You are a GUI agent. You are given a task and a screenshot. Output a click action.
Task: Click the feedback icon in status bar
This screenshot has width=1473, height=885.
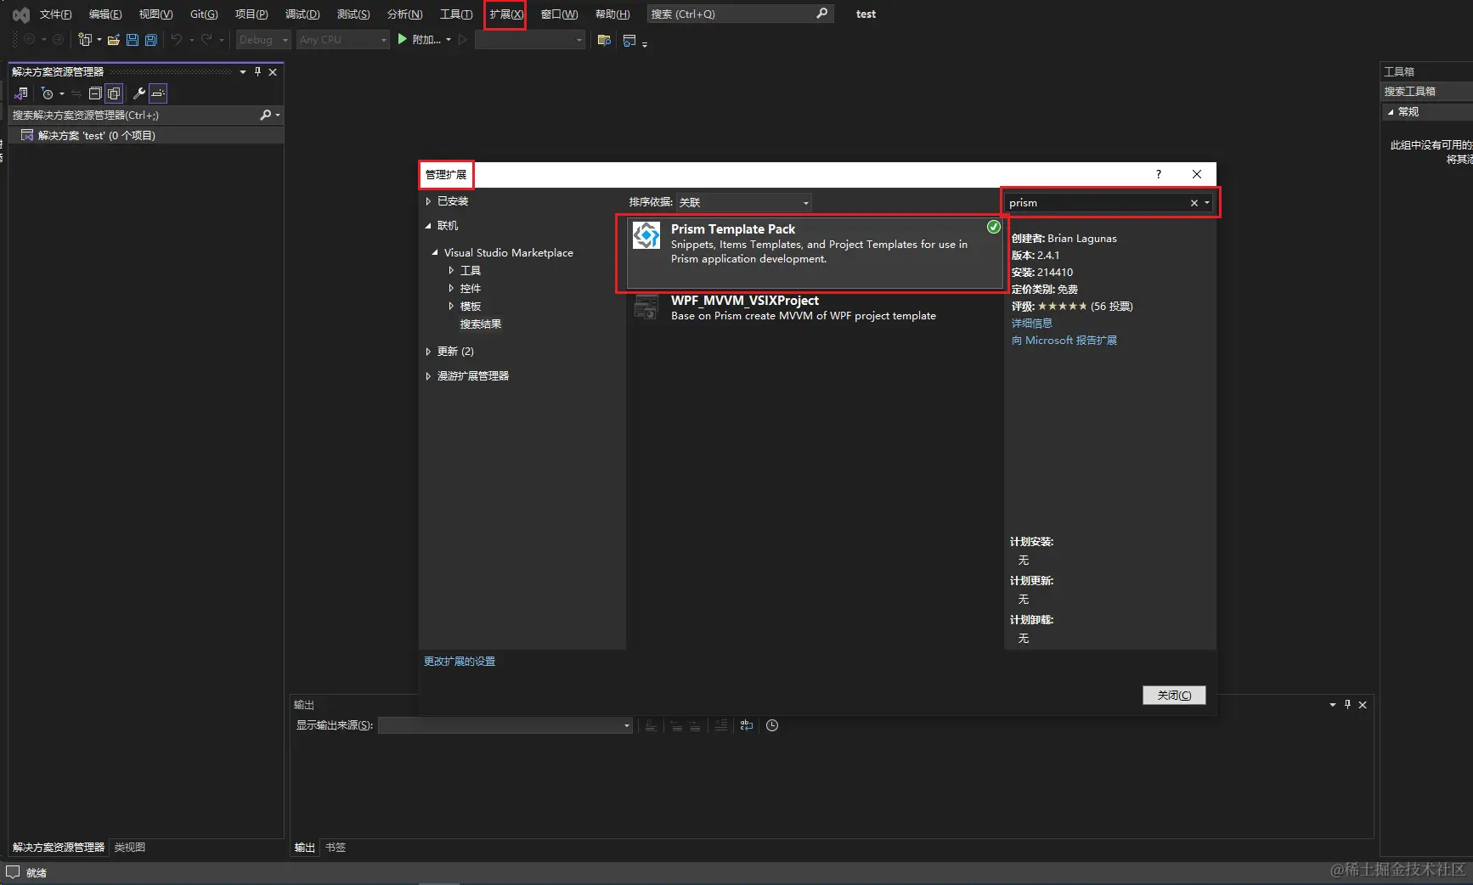pos(13,872)
